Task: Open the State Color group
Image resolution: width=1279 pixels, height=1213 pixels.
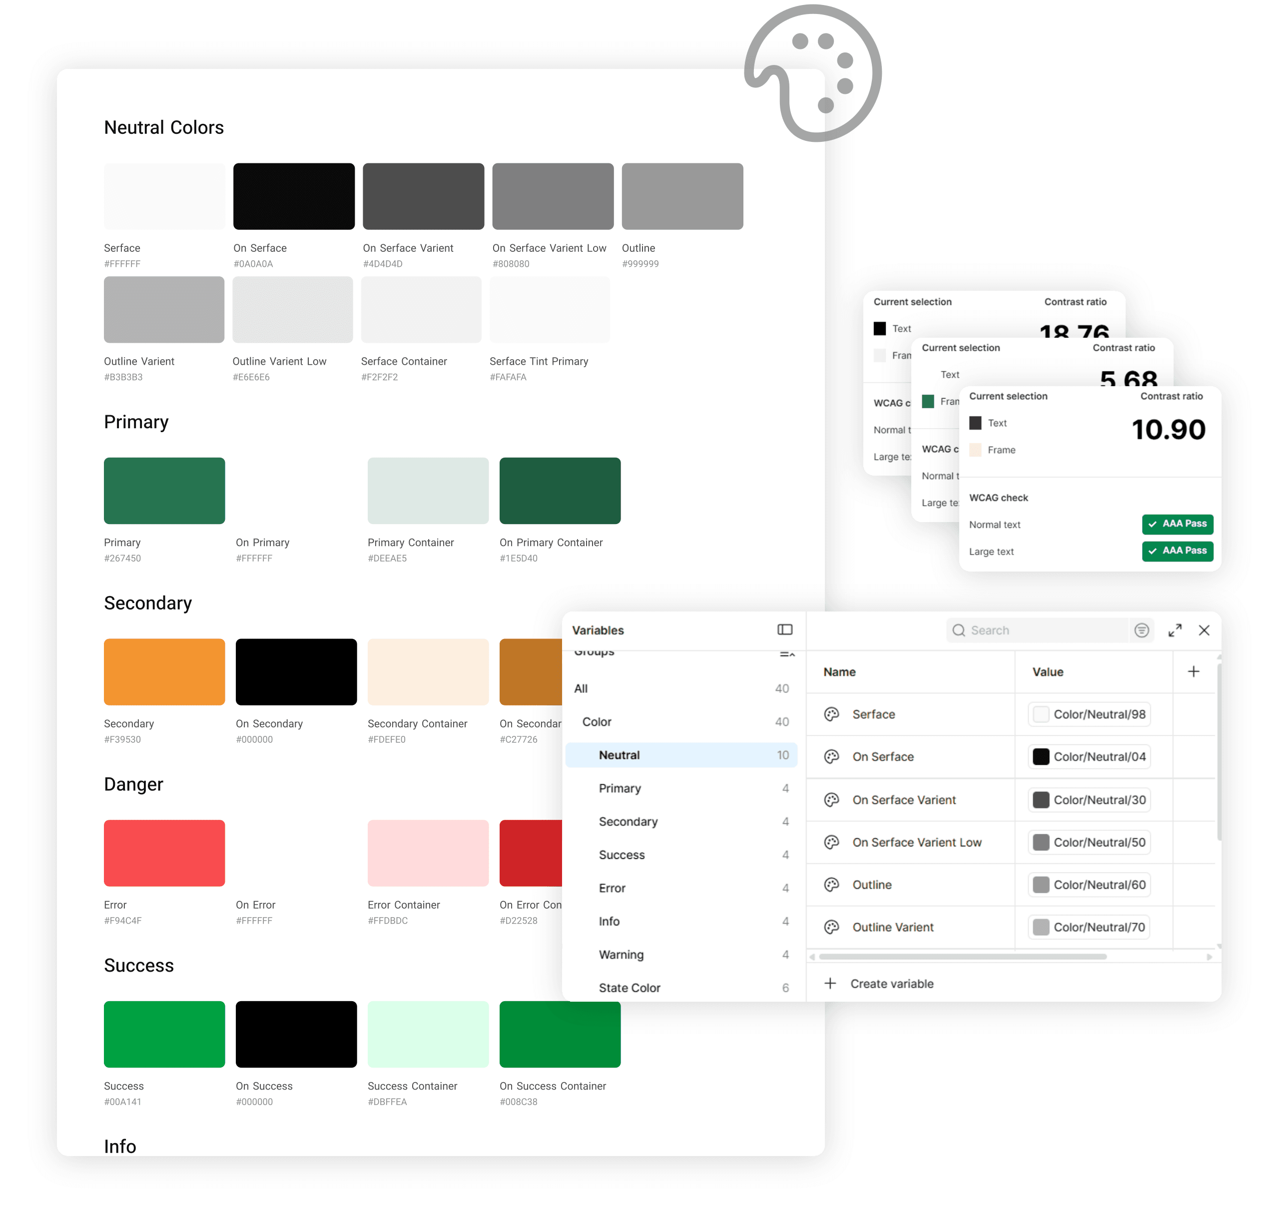Action: tap(681, 988)
